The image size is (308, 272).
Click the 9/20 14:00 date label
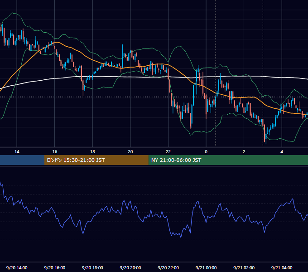coord(17,267)
